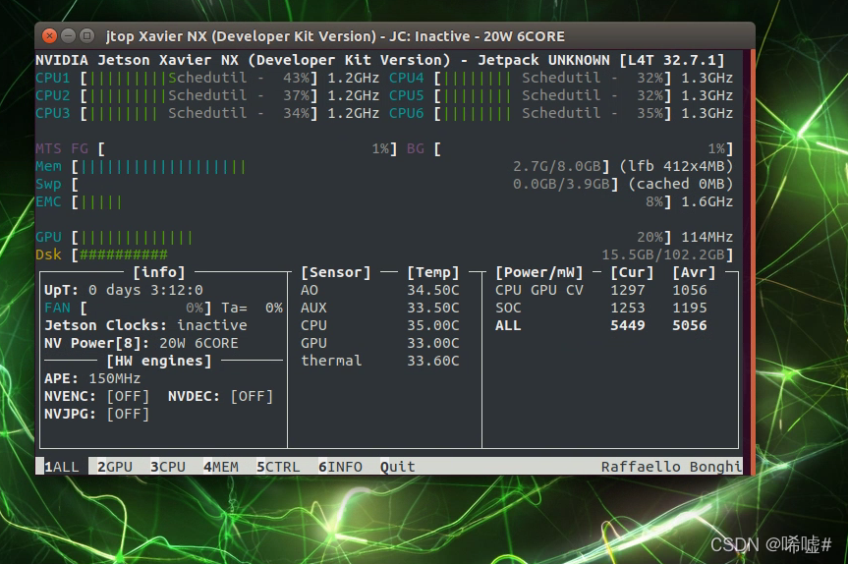The height and width of the screenshot is (564, 848).
Task: Click the CPU1 usage bar
Action: (198, 78)
